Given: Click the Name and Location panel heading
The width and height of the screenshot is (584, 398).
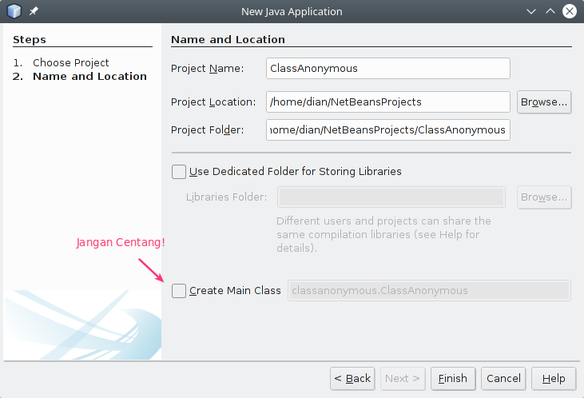Looking at the screenshot, I should coord(228,39).
